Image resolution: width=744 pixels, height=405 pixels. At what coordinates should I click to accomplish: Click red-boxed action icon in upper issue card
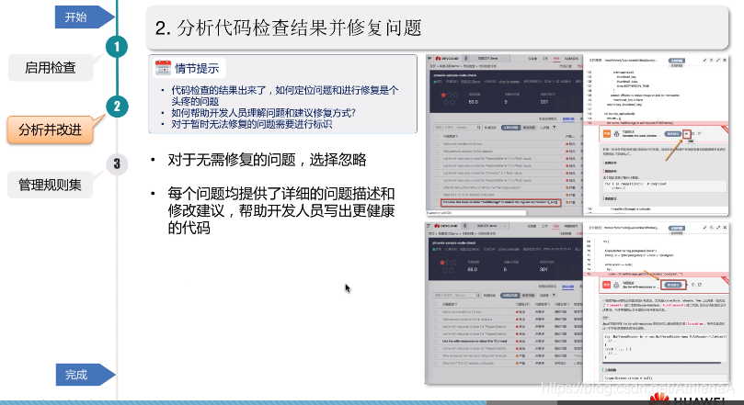tap(687, 134)
